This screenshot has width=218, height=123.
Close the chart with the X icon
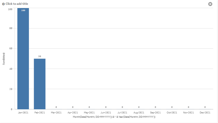(210, 4)
